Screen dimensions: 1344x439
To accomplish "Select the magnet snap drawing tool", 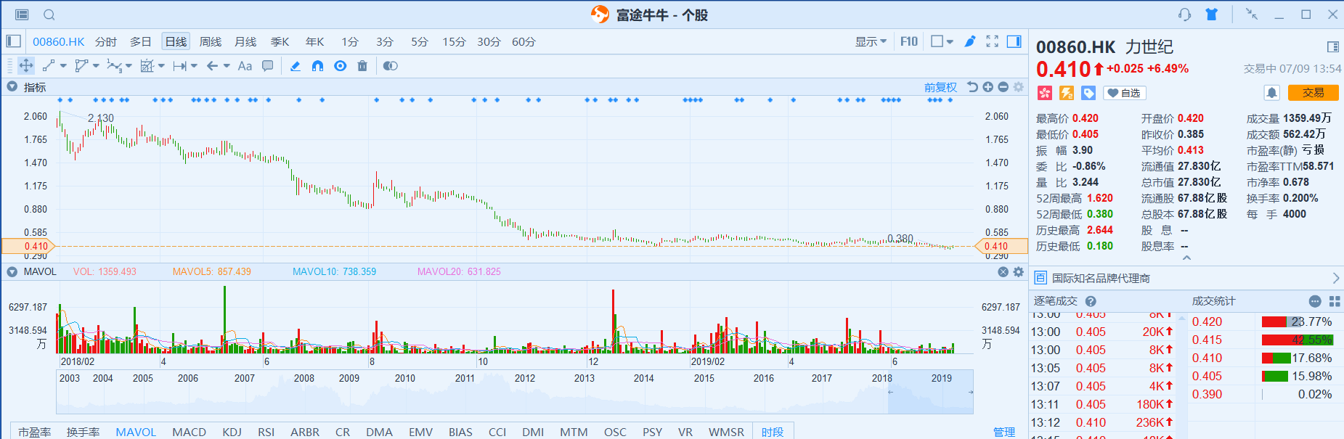I will click(x=317, y=66).
